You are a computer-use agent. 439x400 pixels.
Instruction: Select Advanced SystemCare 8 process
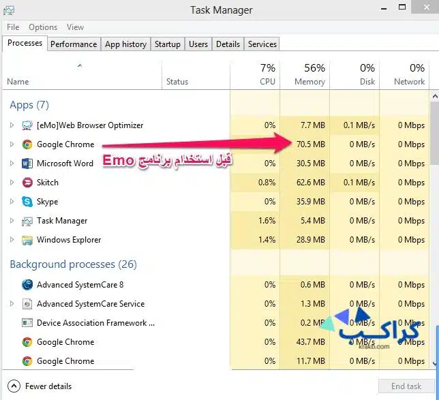(215, 285)
